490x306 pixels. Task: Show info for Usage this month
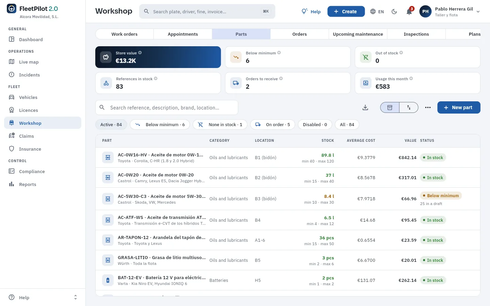coord(411,79)
